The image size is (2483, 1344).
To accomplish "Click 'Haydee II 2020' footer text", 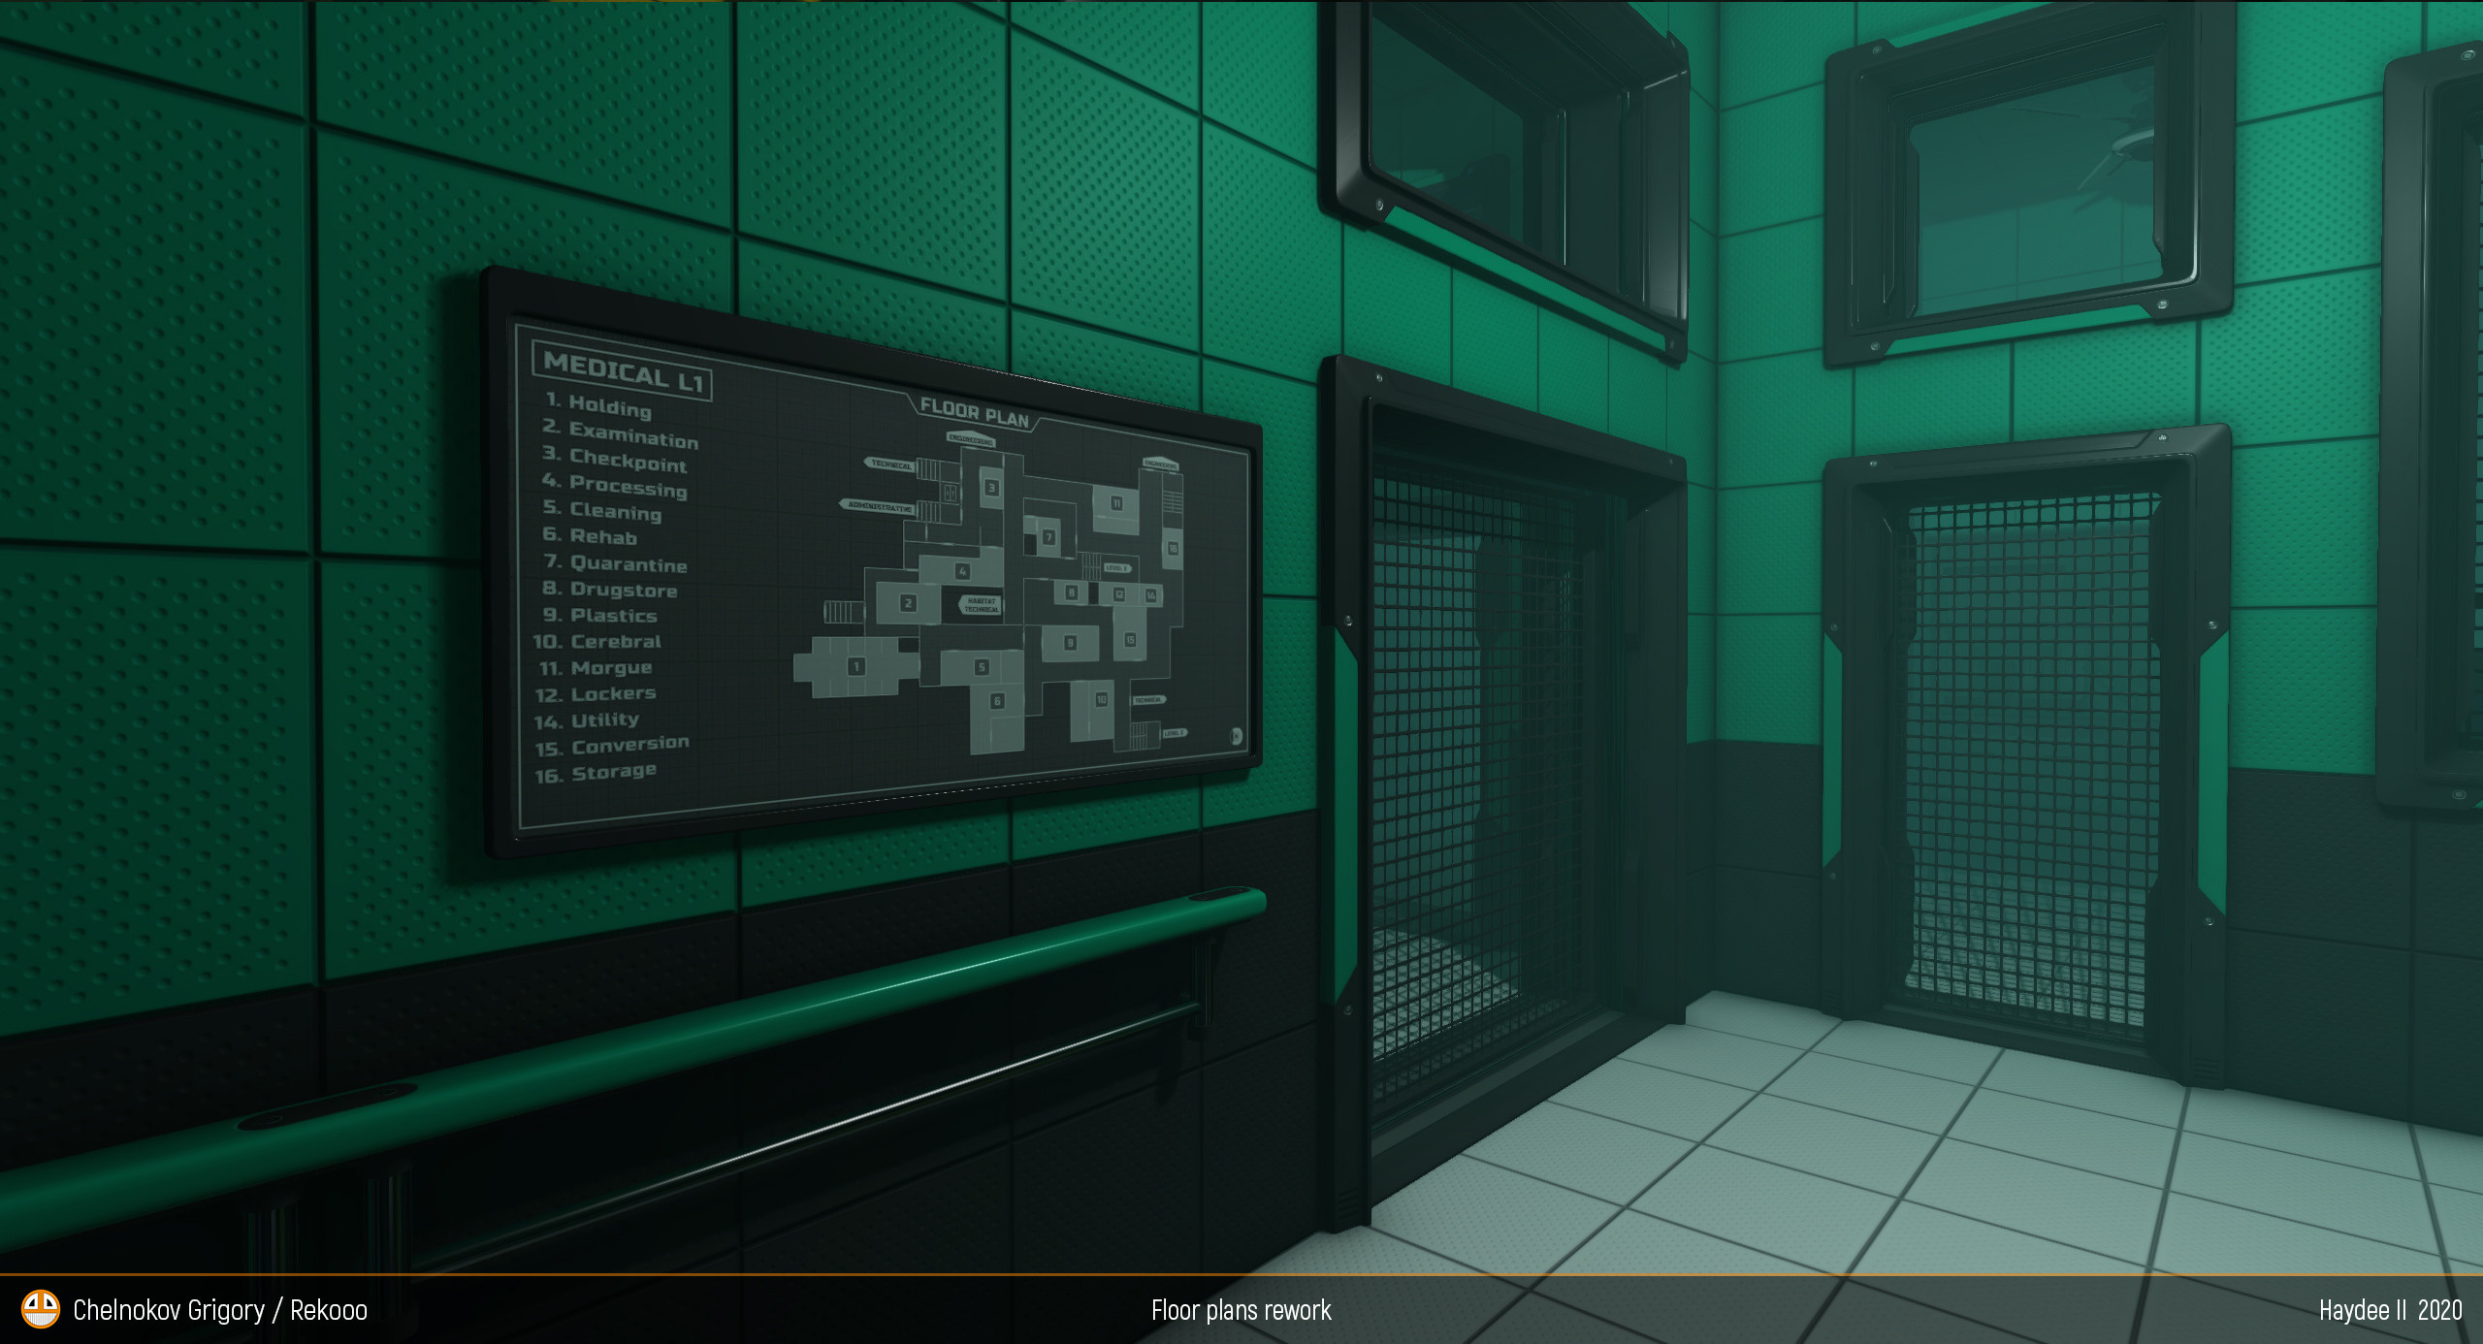I will pos(2389,1310).
